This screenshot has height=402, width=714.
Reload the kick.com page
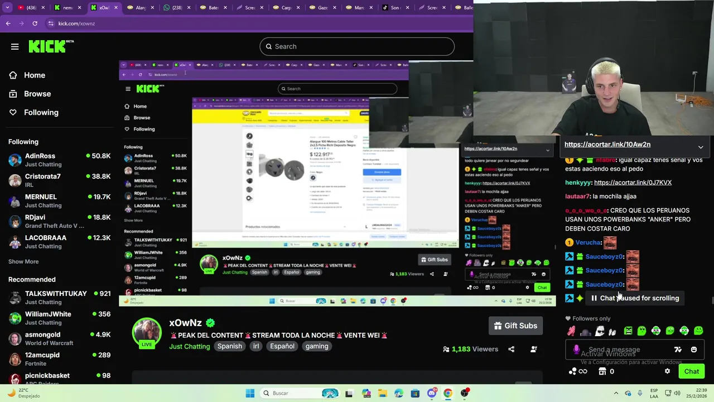pos(35,23)
